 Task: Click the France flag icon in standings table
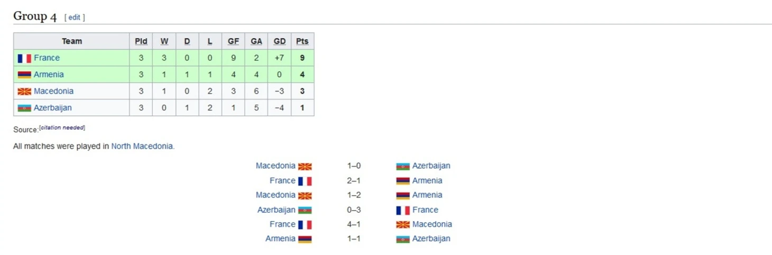pyautogui.click(x=24, y=58)
